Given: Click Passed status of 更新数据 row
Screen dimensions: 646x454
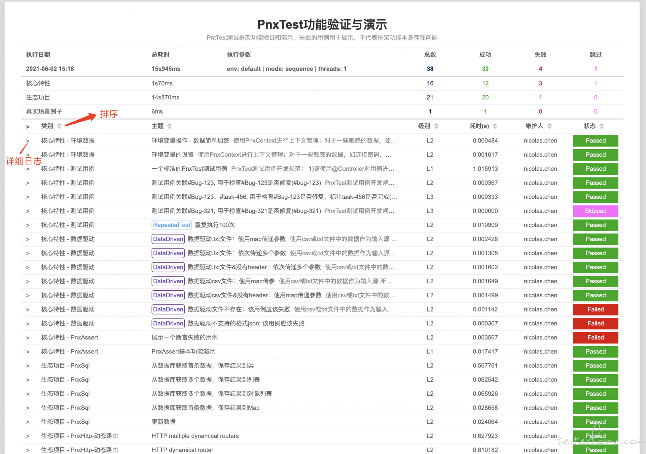Looking at the screenshot, I should click(596, 422).
